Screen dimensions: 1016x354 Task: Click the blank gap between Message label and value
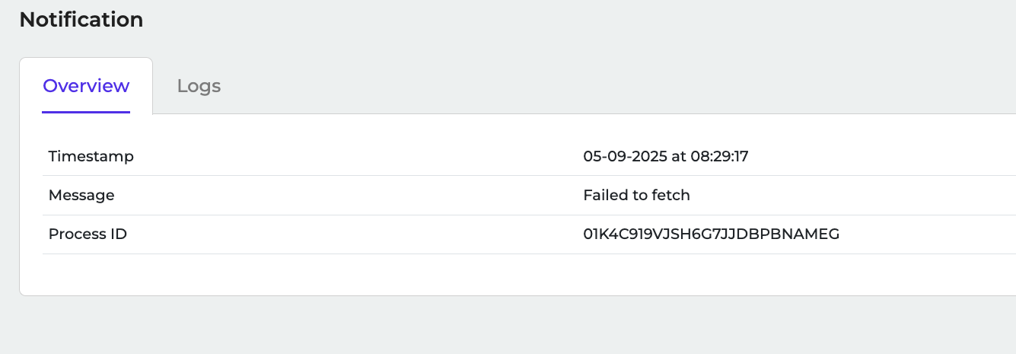(x=342, y=195)
